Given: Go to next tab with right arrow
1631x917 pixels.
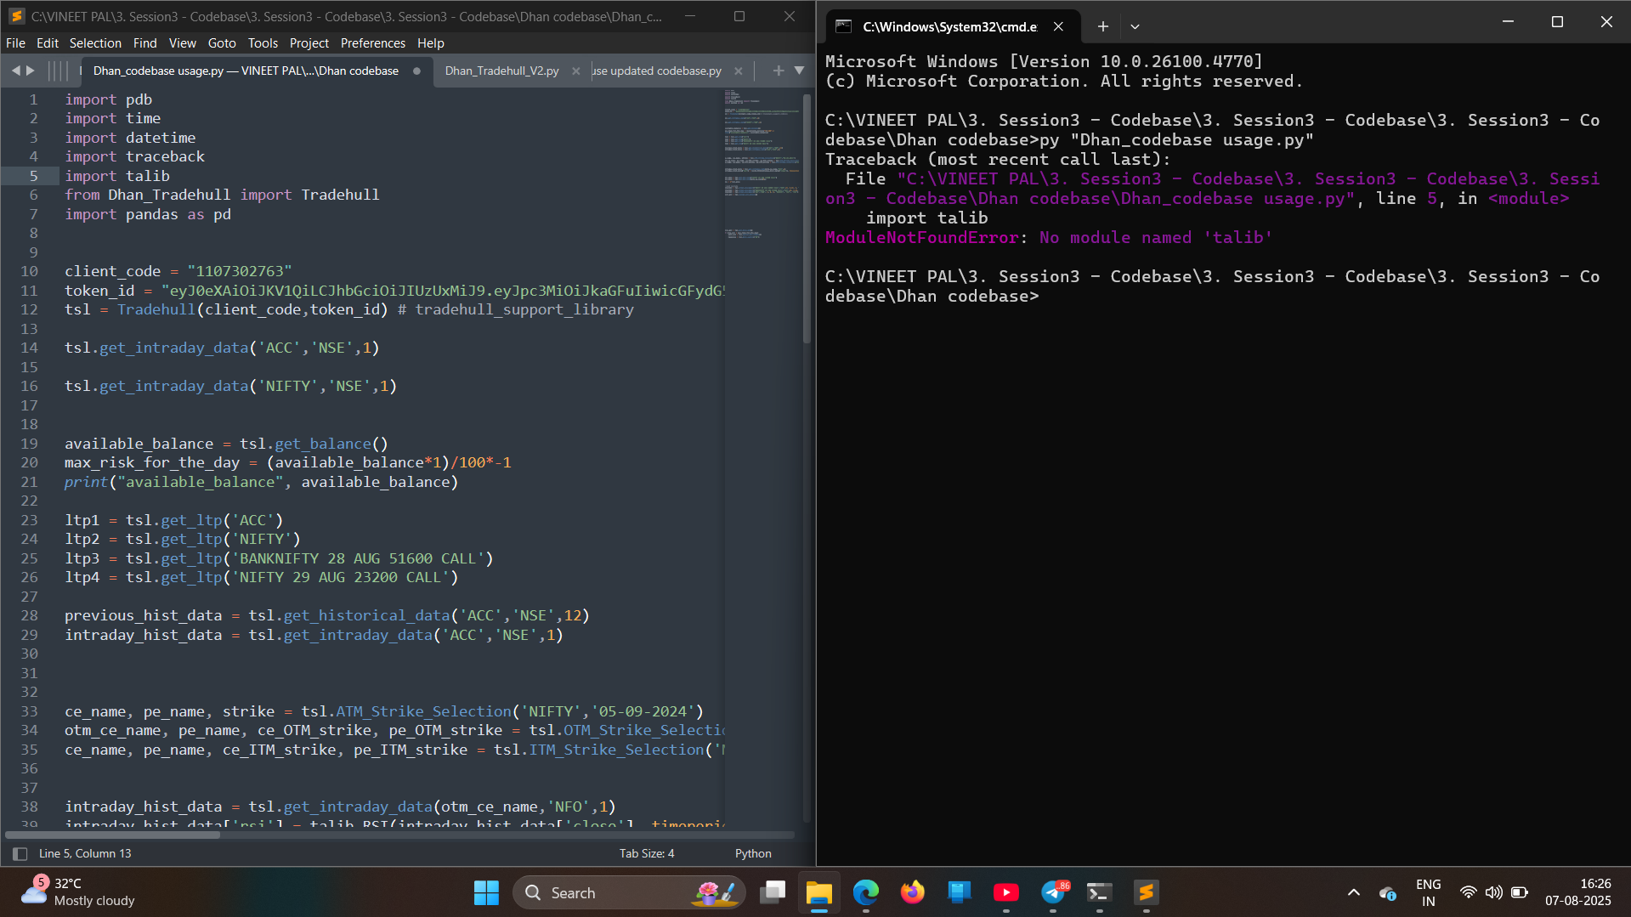Looking at the screenshot, I should coord(31,71).
